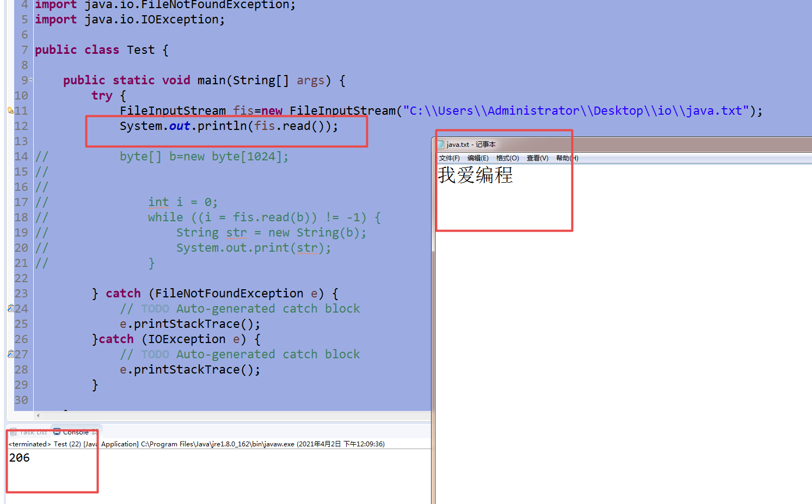Click the commented while loop on line 18
Screen dimensions: 812x504
pos(264,217)
